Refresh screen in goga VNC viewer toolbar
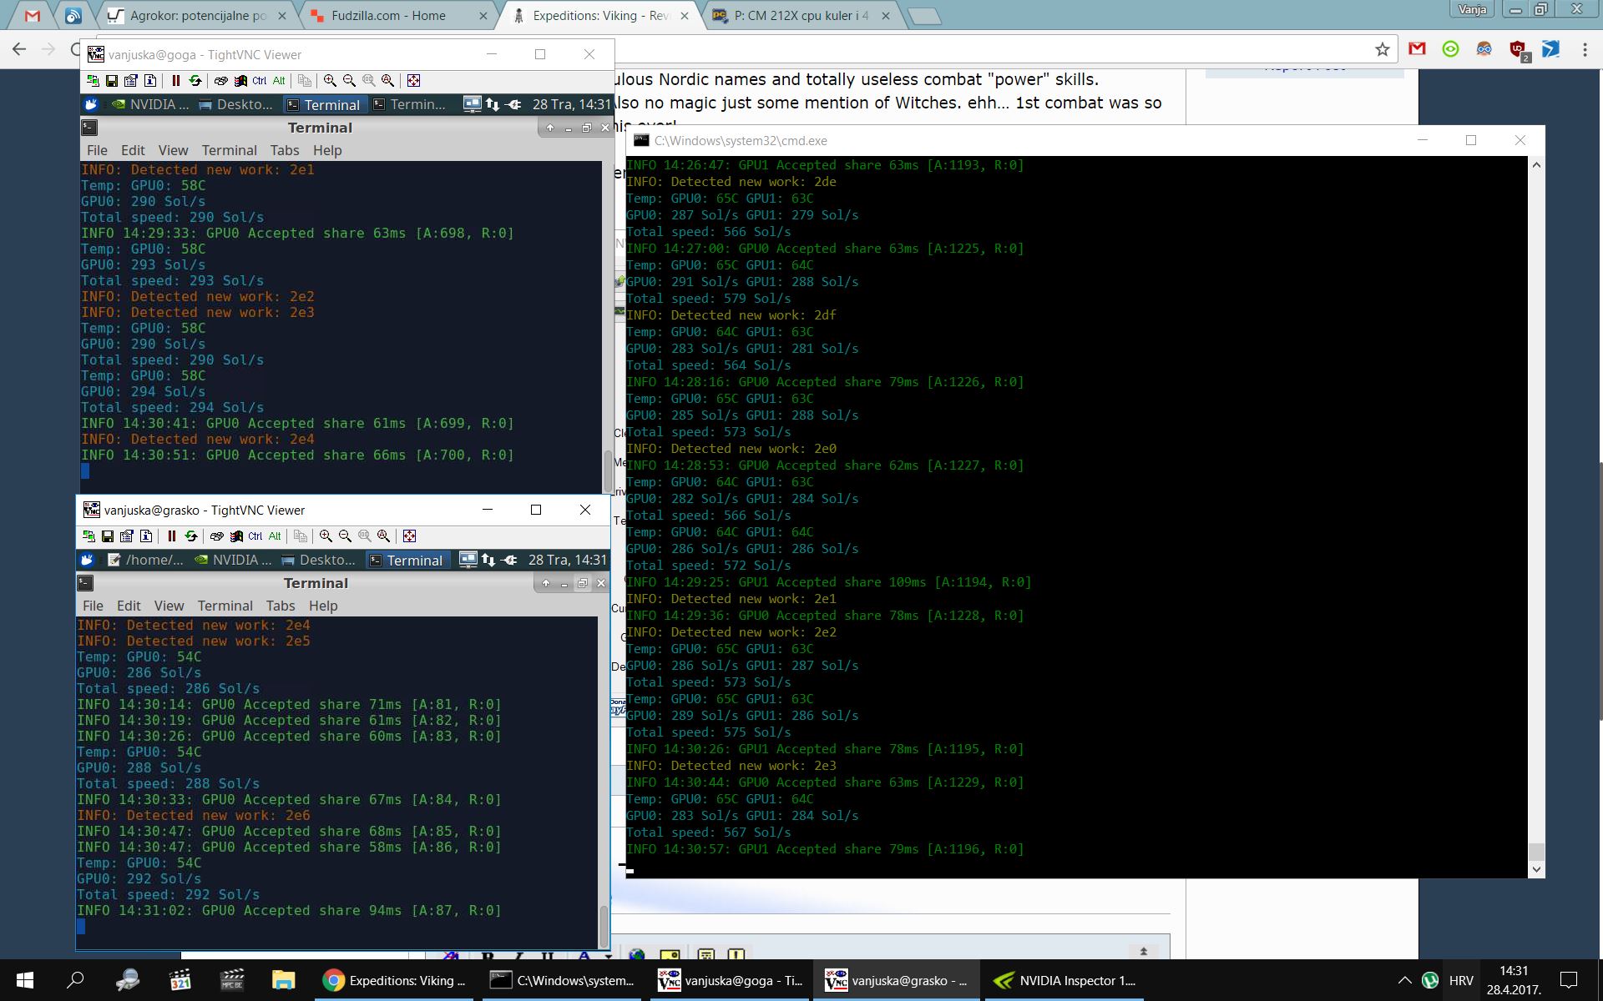 pyautogui.click(x=195, y=81)
